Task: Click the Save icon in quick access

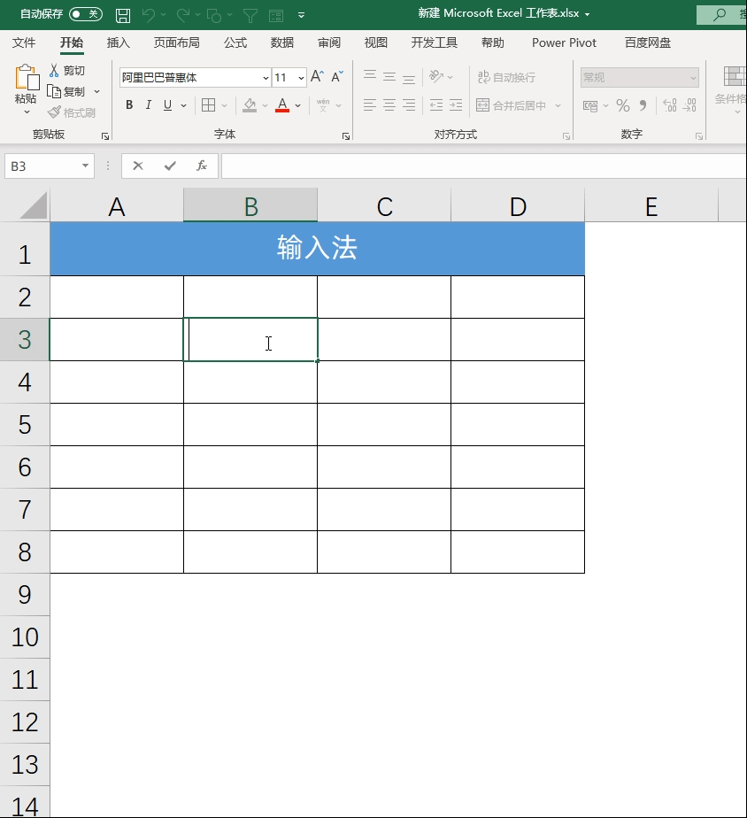Action: (122, 12)
